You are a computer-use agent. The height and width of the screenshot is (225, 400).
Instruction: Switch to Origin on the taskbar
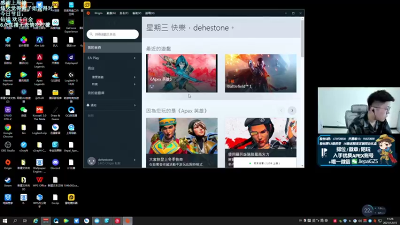click(127, 220)
